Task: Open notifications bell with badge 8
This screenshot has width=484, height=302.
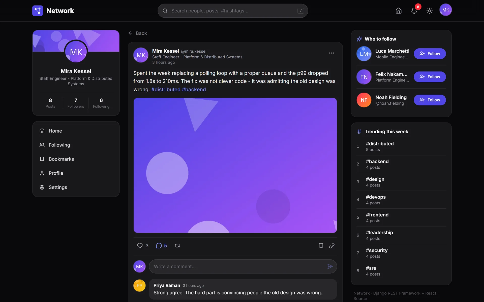Action: 414,11
